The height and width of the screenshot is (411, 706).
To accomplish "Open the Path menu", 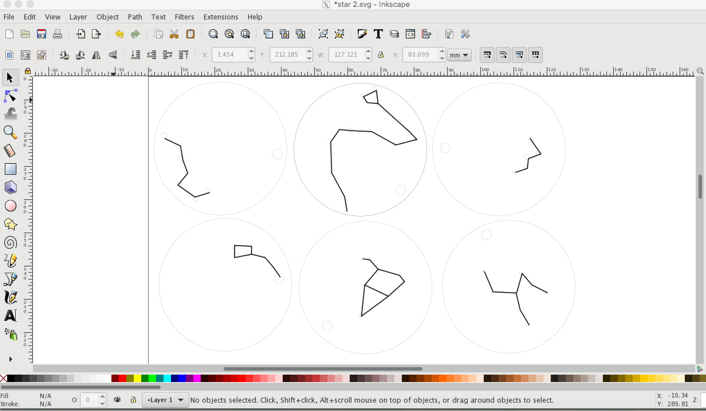I will 135,17.
